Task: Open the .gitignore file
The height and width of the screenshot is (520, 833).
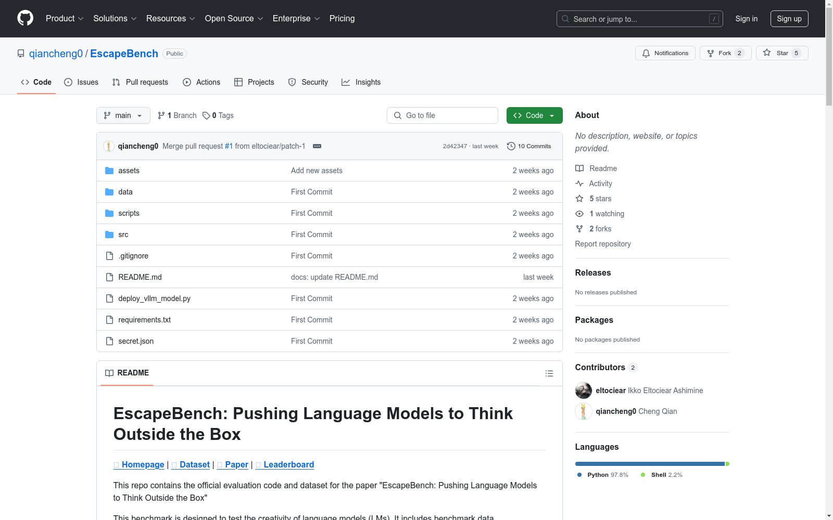Action: click(x=133, y=256)
